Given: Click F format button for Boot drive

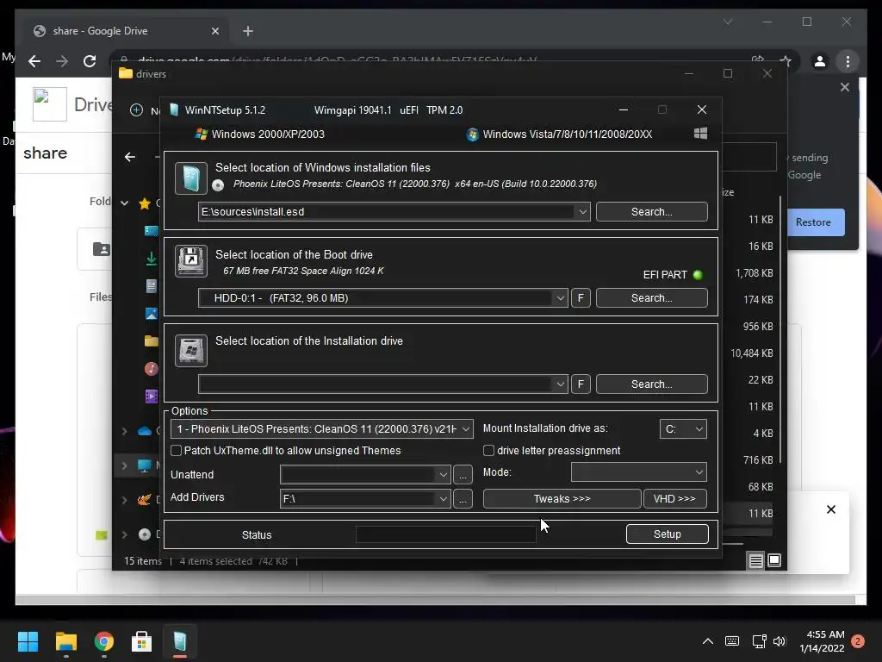Looking at the screenshot, I should (581, 297).
